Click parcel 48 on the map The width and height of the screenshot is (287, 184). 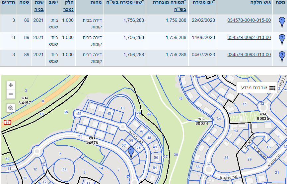pos(149,138)
